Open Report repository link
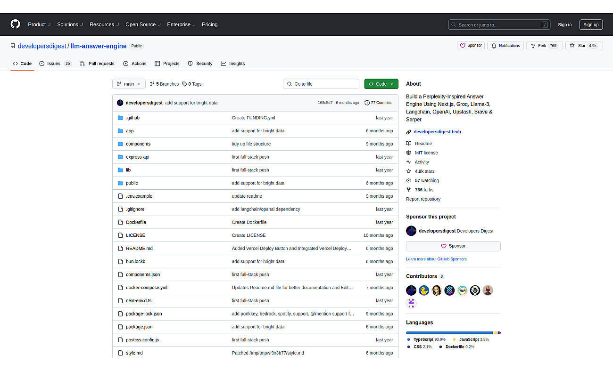This screenshot has height=371, width=613. tap(423, 199)
